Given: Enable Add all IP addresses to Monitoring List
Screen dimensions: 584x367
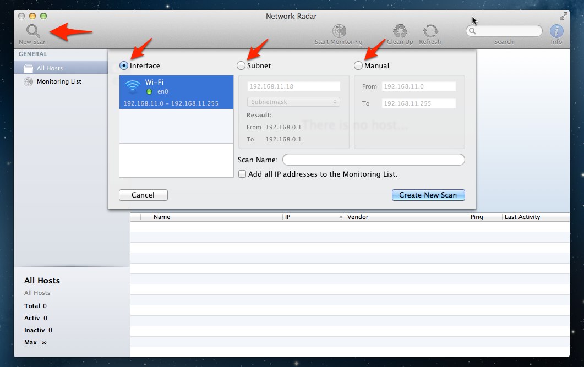Looking at the screenshot, I should [242, 174].
